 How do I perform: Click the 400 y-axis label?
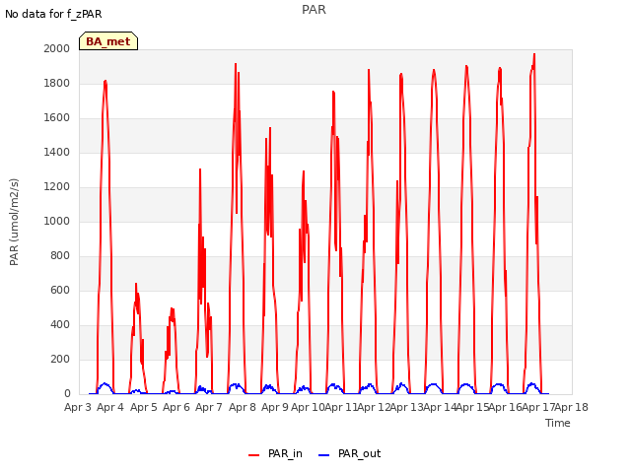tap(60, 324)
